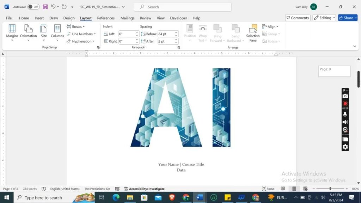Click the Save icon in title bar
The width and height of the screenshot is (361, 203).
point(45,7)
